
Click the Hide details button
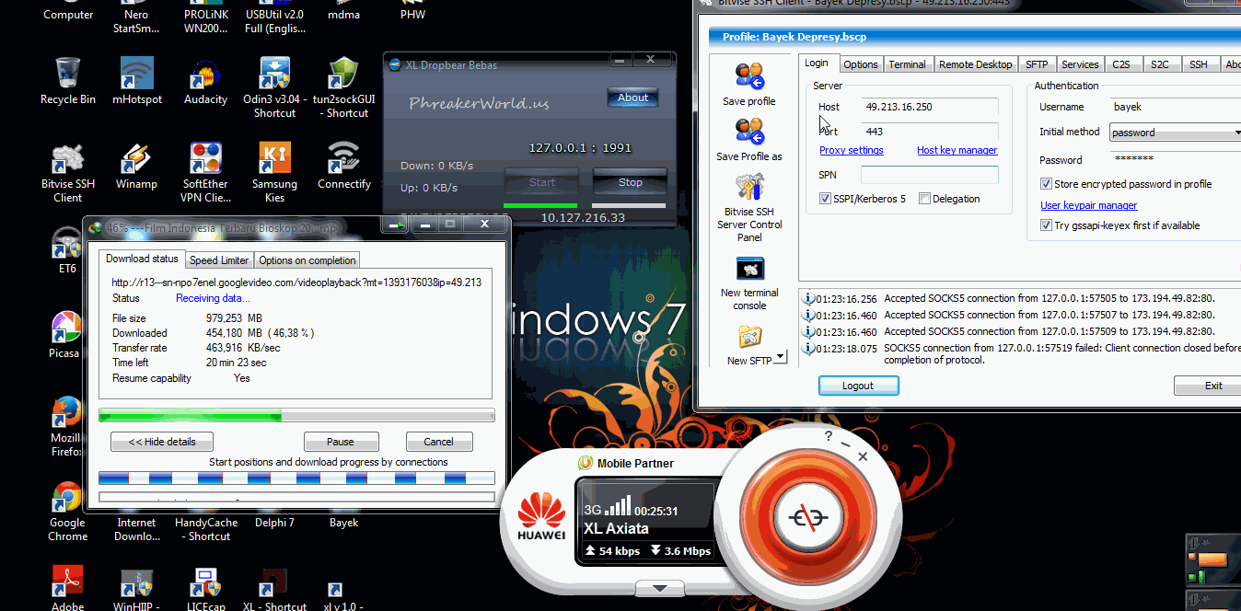click(x=161, y=442)
